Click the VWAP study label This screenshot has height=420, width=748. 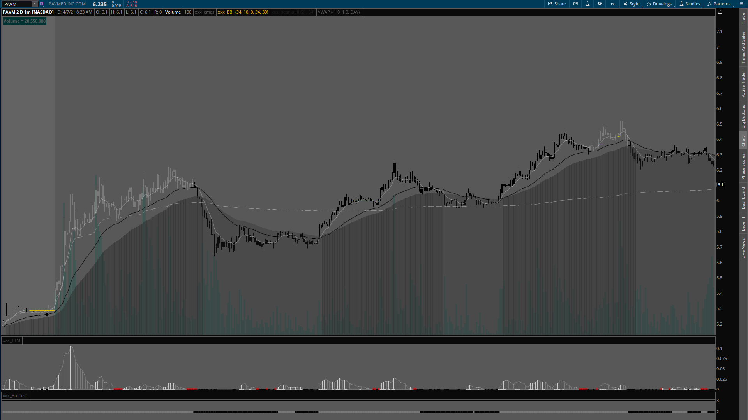tap(339, 12)
